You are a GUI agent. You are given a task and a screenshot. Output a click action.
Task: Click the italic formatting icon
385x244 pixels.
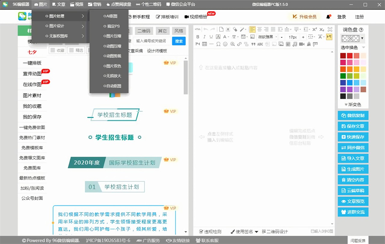click(x=205, y=37)
